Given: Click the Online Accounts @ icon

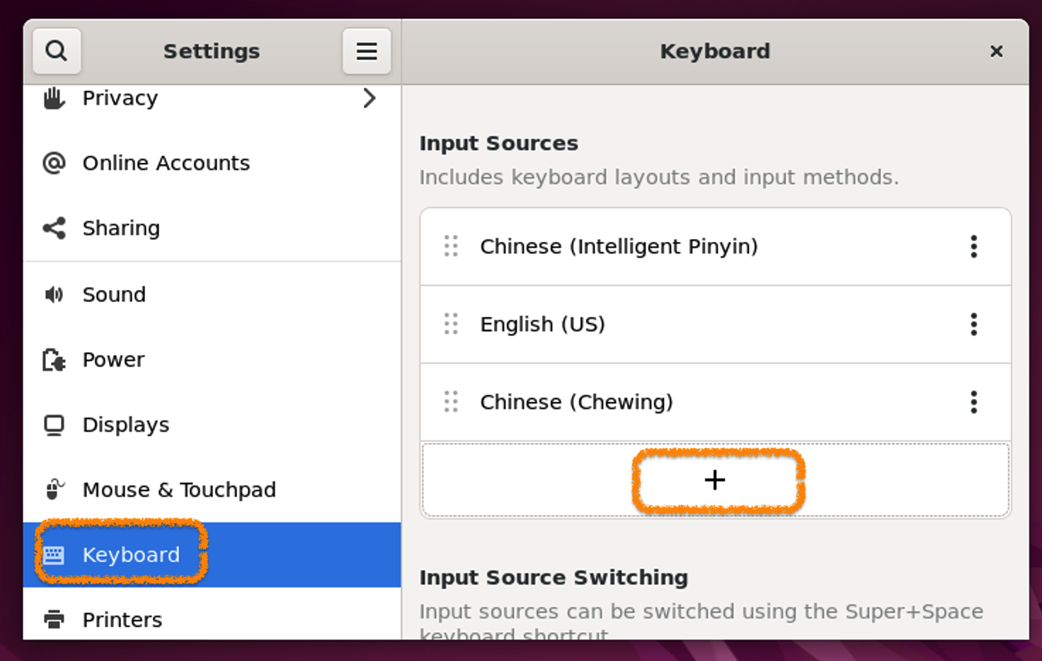Looking at the screenshot, I should click(54, 163).
